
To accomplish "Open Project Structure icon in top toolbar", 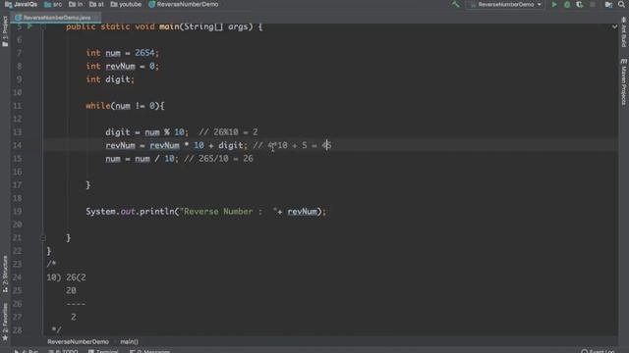I will [x=608, y=4].
